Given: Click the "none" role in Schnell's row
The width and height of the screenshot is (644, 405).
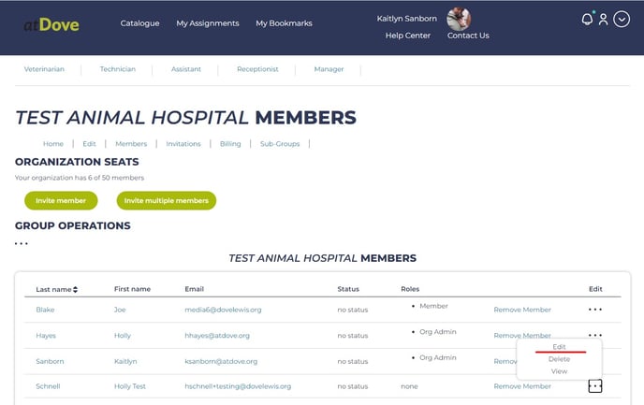Looking at the screenshot, I should tap(409, 386).
